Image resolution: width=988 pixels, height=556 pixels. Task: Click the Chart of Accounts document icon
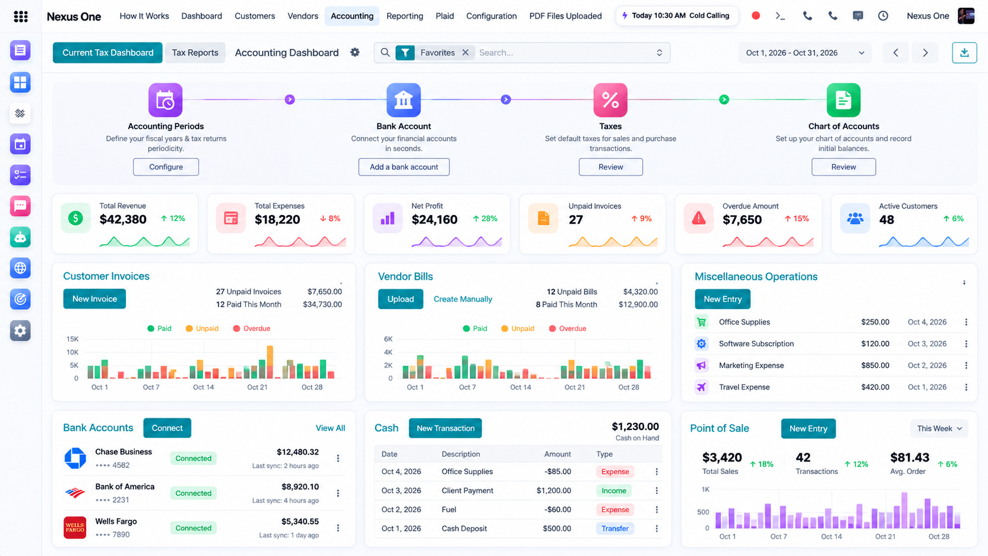(x=843, y=100)
